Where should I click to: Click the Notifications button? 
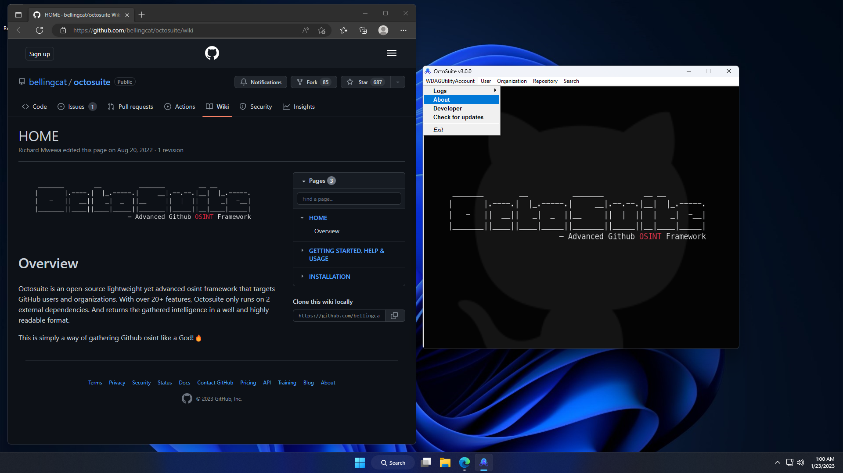[x=261, y=82]
